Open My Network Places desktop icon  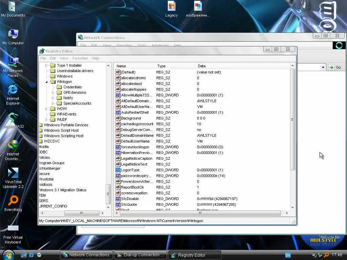pyautogui.click(x=13, y=67)
